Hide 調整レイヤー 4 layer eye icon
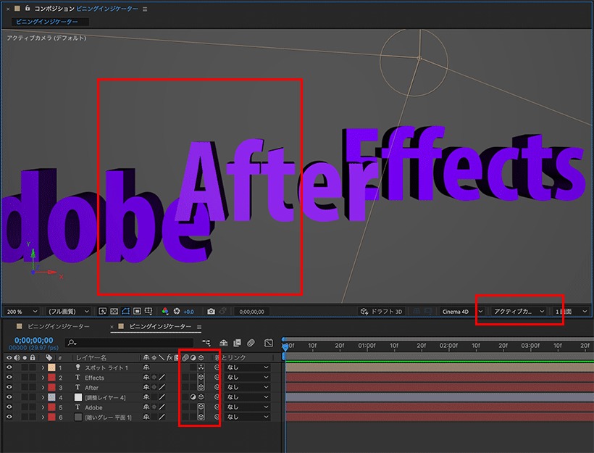594x453 pixels. [x=9, y=397]
